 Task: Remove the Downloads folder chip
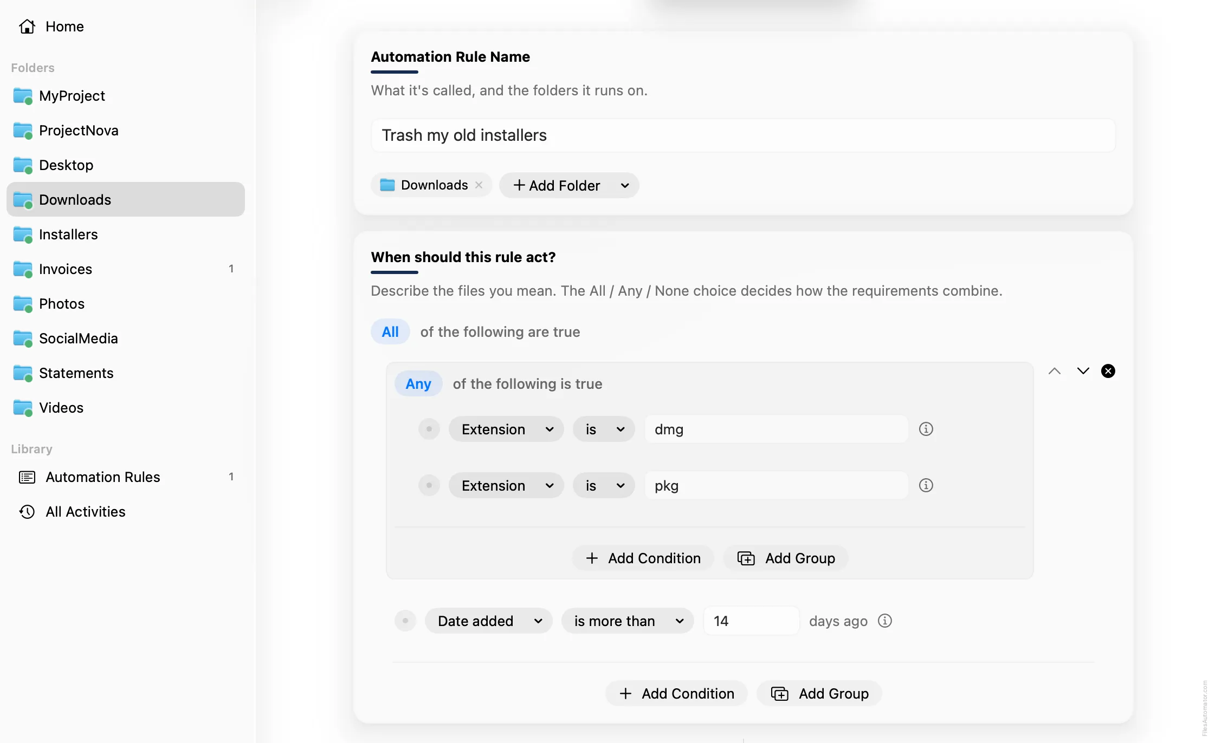coord(479,185)
